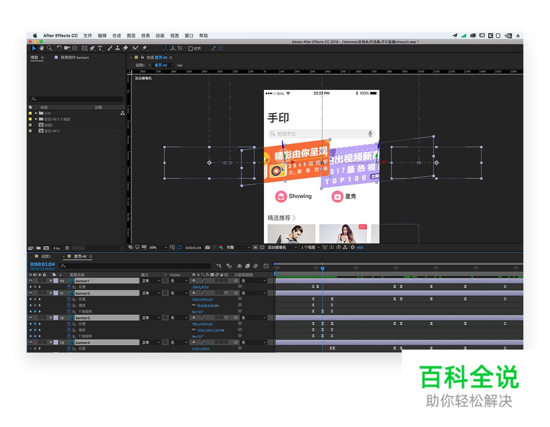Collapse the banner1 layer properties triangle
550x427 pixels.
pyautogui.click(x=51, y=281)
